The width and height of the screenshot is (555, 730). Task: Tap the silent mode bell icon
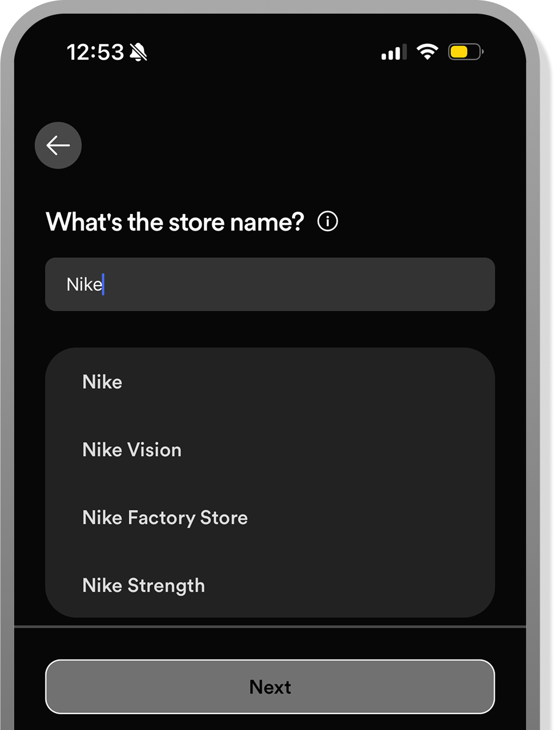point(138,52)
